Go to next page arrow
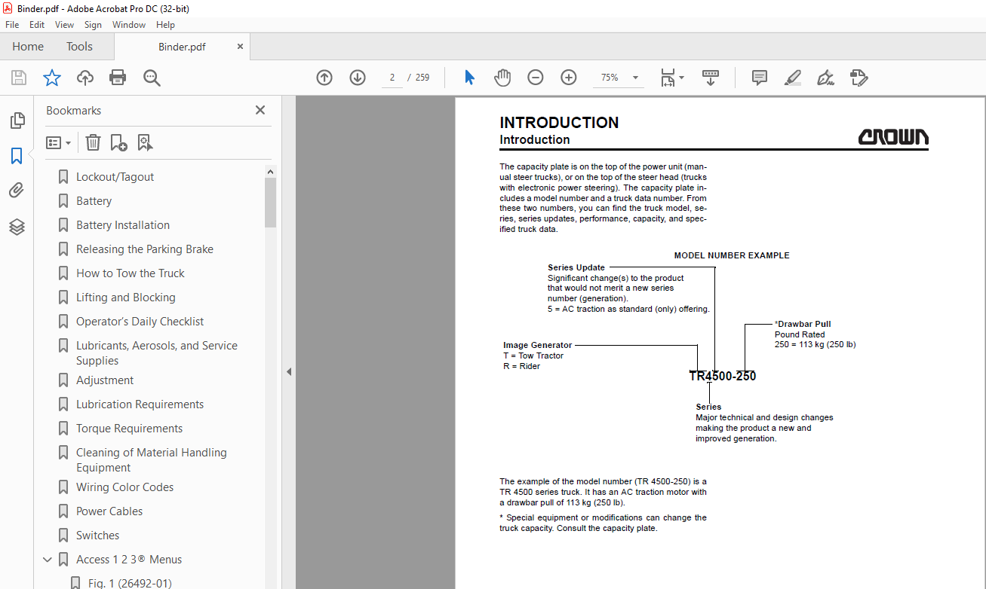The image size is (986, 589). [358, 78]
